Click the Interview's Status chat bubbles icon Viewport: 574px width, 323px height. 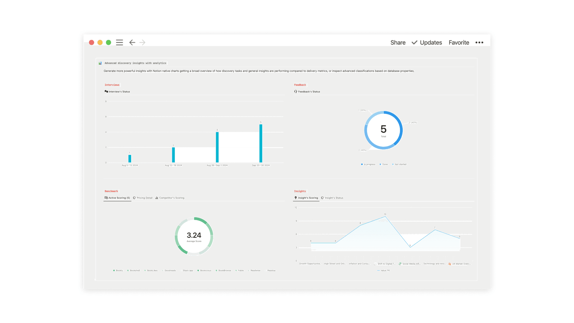106,92
